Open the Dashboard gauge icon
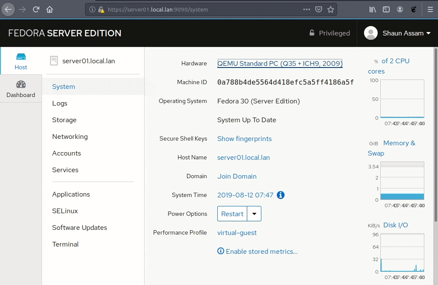 point(21,85)
